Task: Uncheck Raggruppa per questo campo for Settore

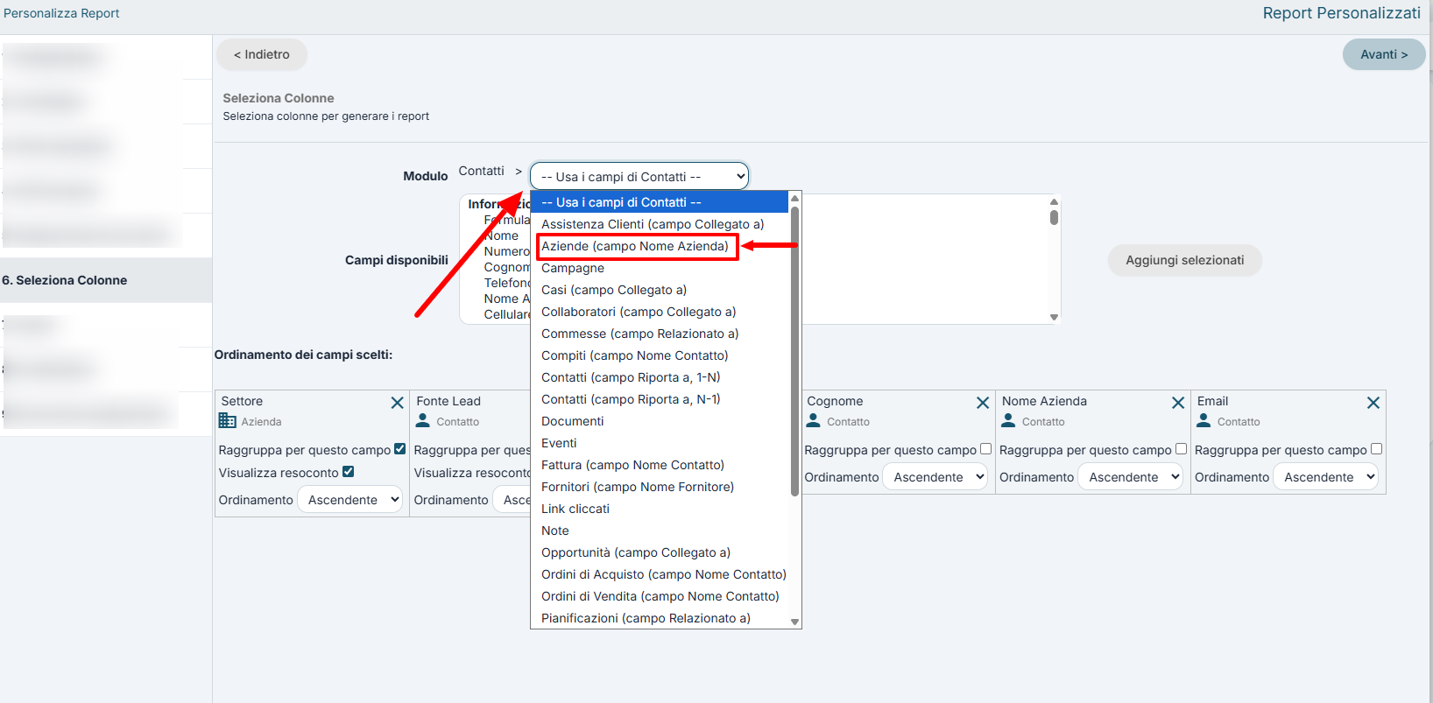Action: (x=400, y=449)
